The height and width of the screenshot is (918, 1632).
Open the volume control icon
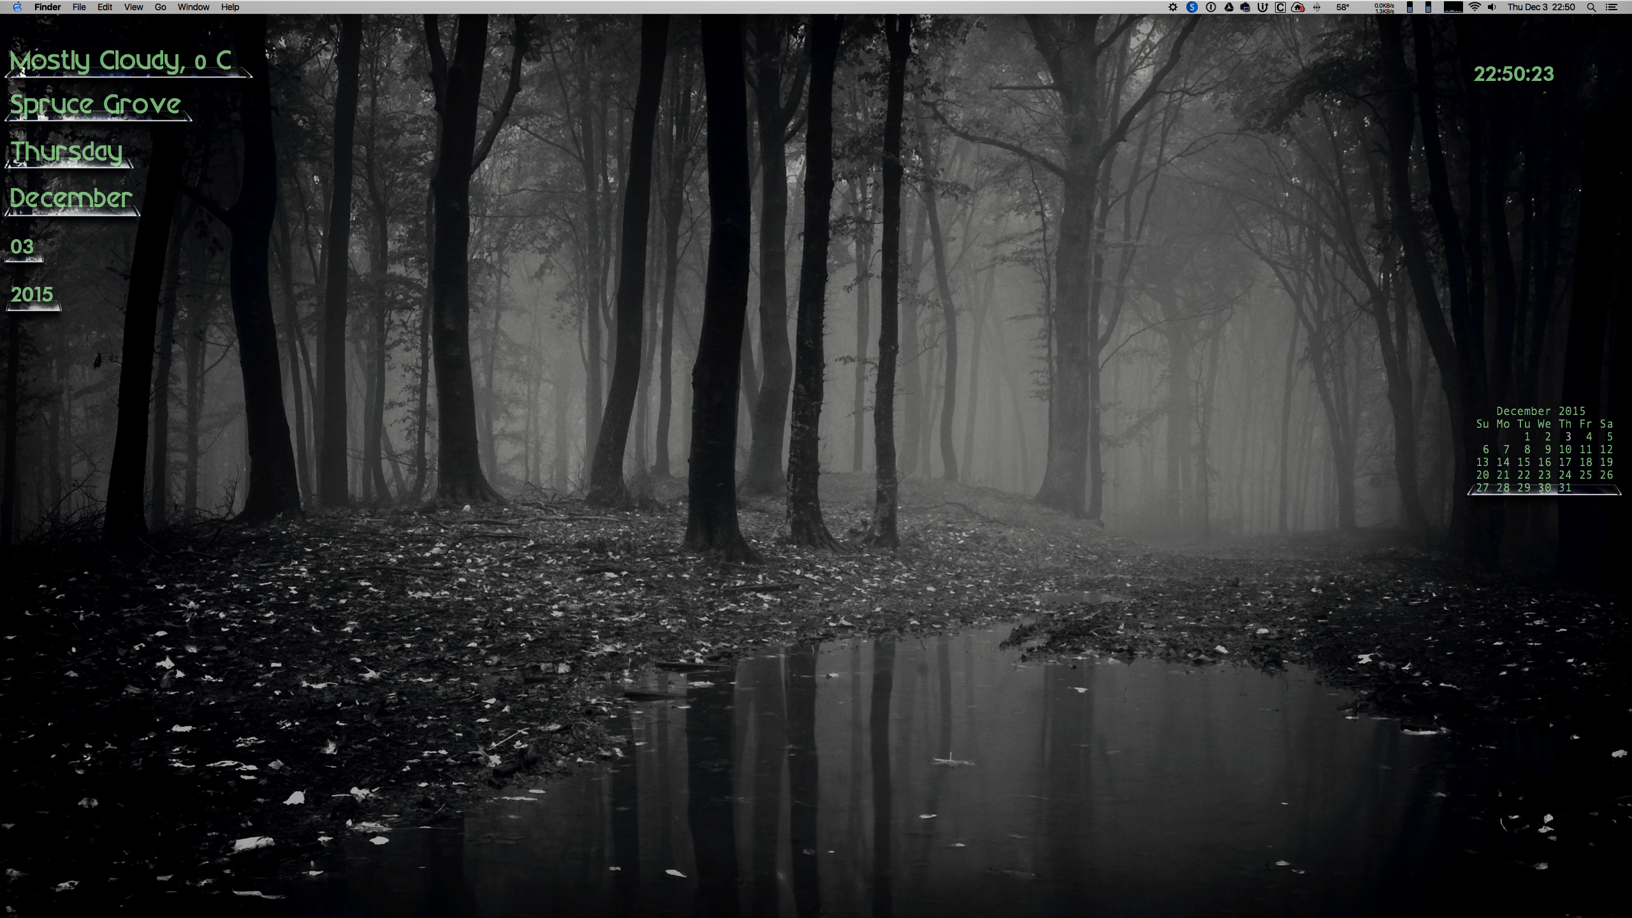[x=1492, y=7]
